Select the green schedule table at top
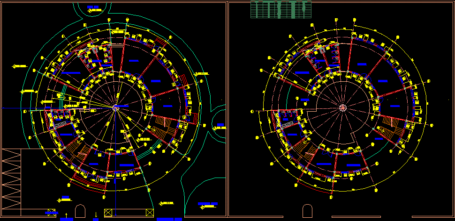 pos(281,10)
